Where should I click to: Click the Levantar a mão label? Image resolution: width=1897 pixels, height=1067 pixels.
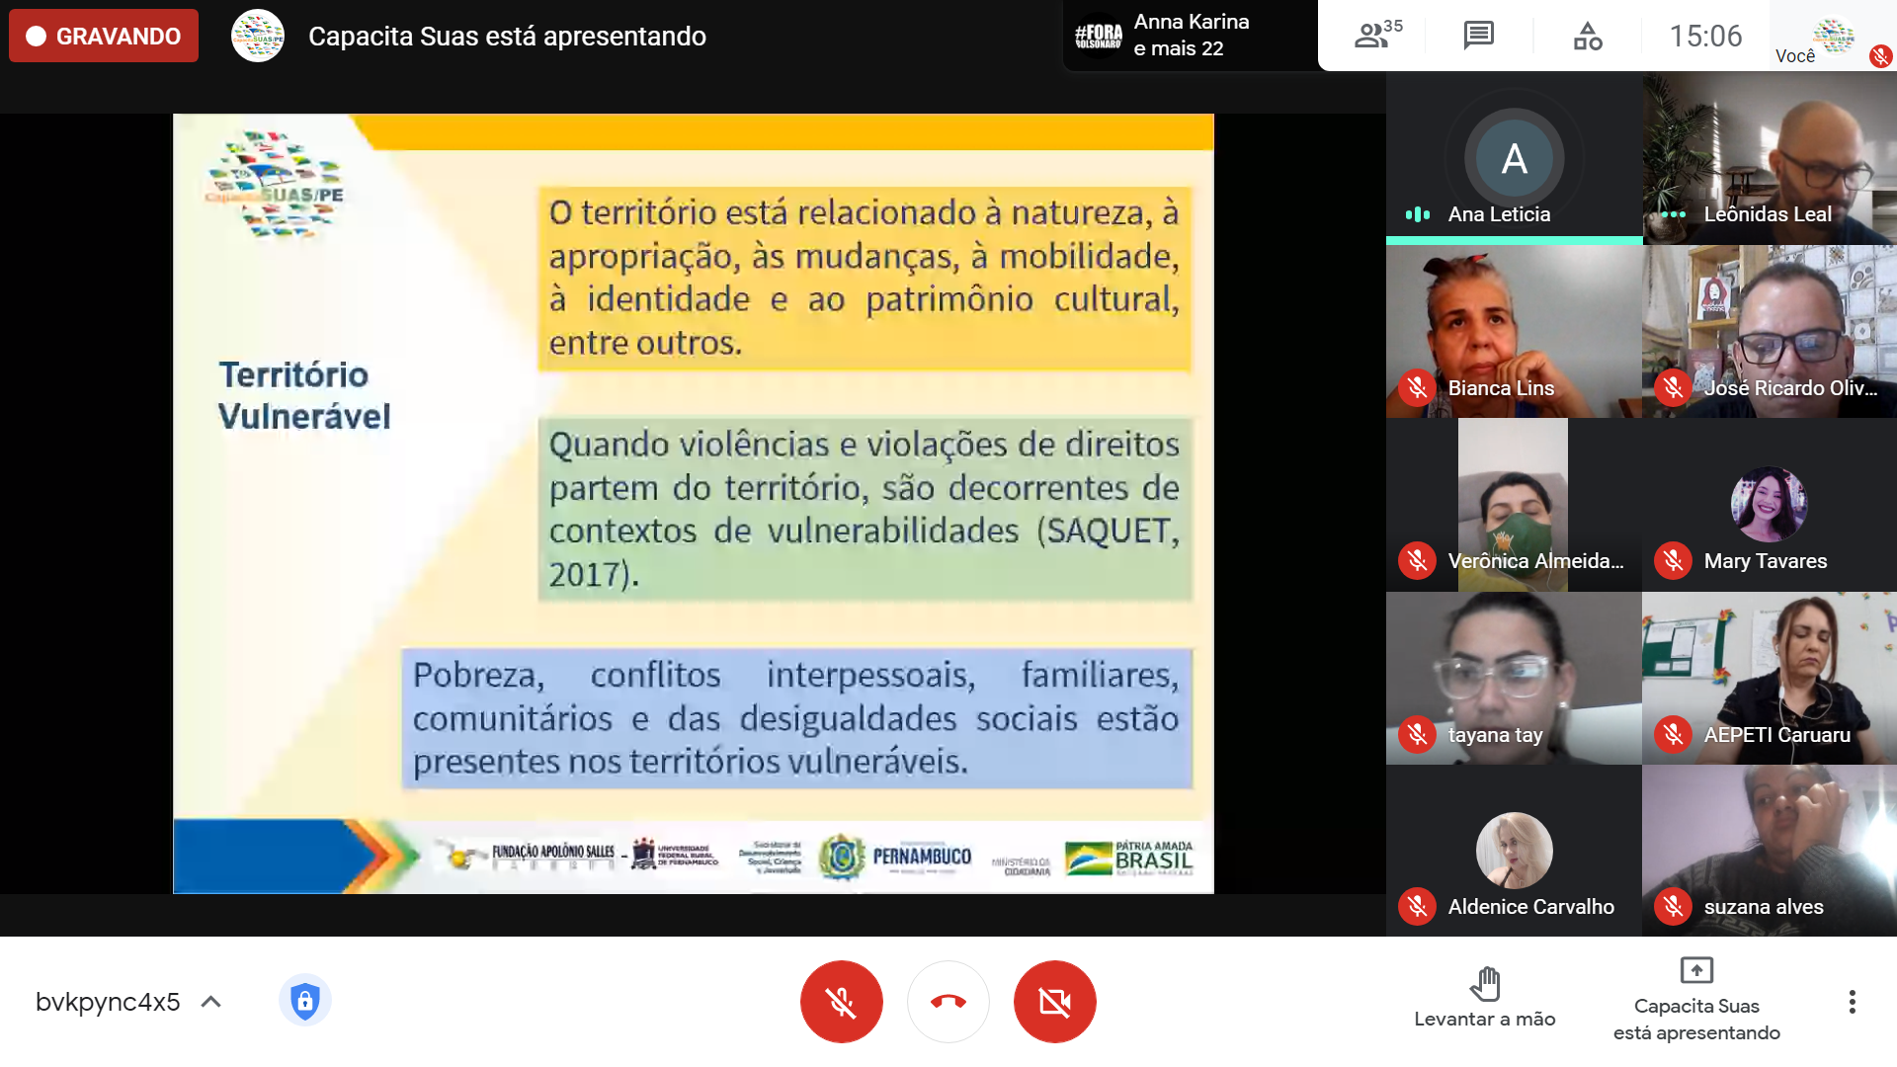pos(1484,1019)
